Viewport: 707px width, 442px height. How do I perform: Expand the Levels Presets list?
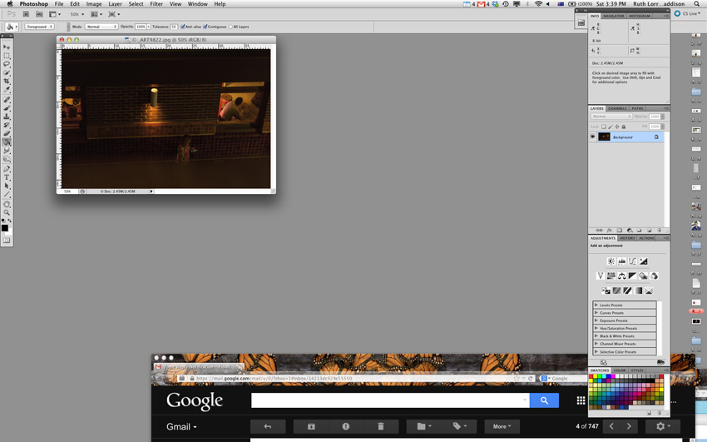tap(596, 305)
